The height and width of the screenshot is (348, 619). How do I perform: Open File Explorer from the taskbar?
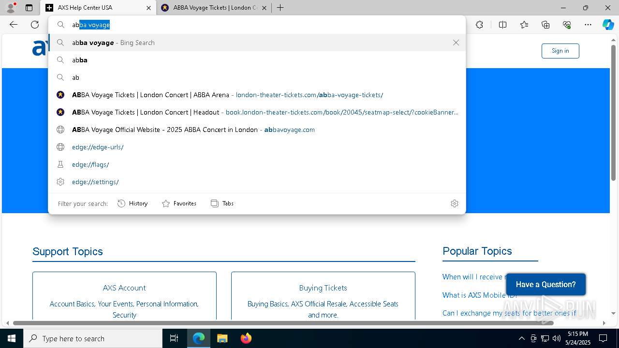click(222, 338)
